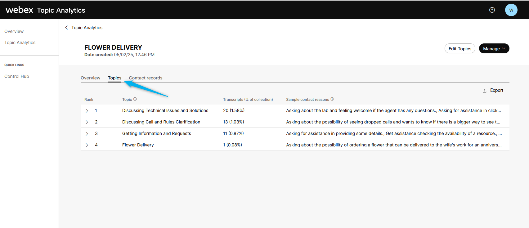Click the Discussing Call and Rules Clarification topic
Image resolution: width=529 pixels, height=228 pixels.
point(161,122)
